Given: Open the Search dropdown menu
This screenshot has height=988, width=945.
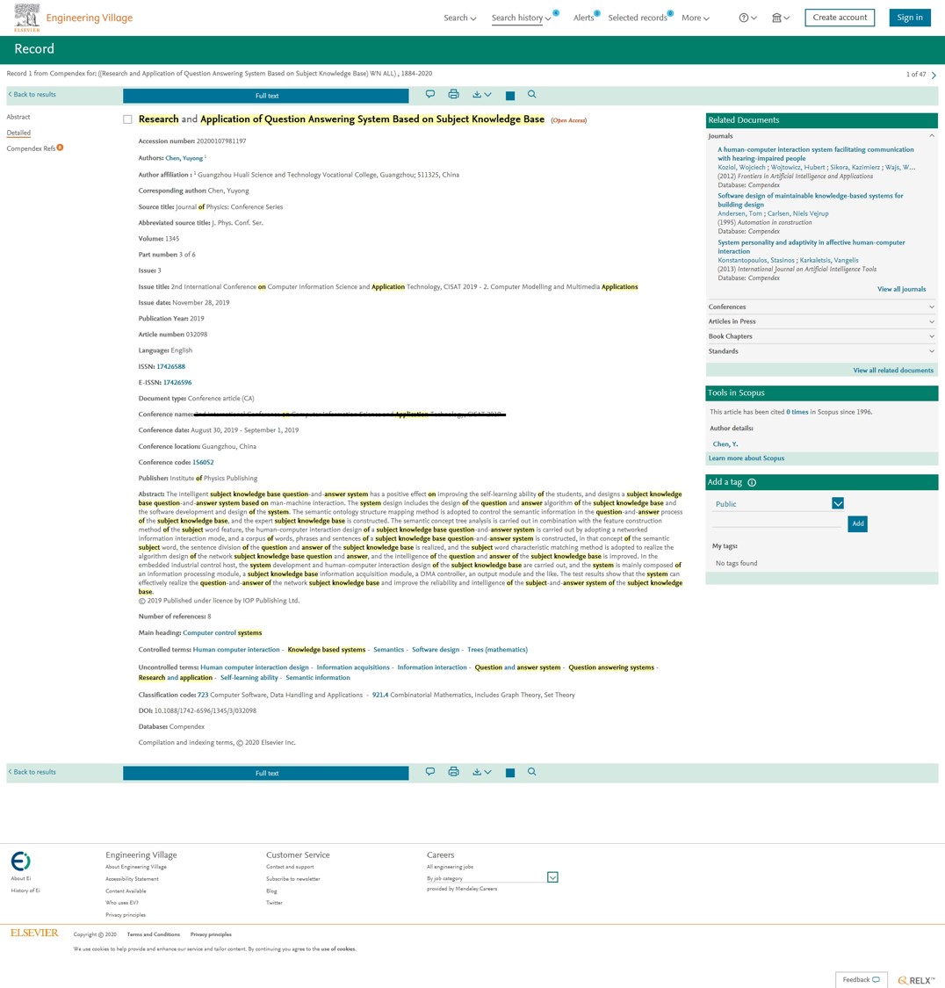Looking at the screenshot, I should pyautogui.click(x=460, y=18).
